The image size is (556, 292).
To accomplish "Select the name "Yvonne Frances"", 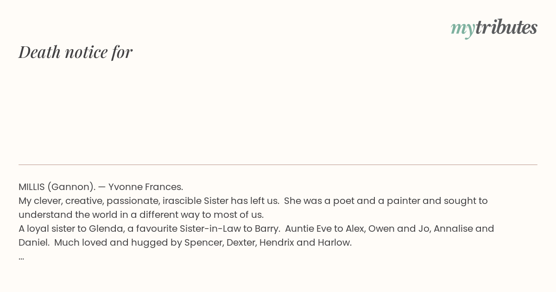I will [145, 187].
